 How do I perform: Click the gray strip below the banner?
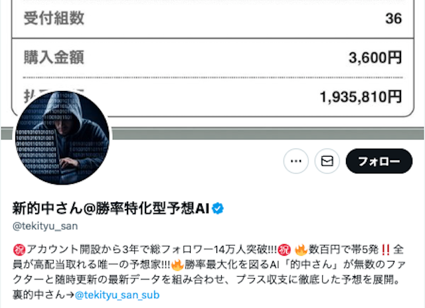tap(268, 135)
